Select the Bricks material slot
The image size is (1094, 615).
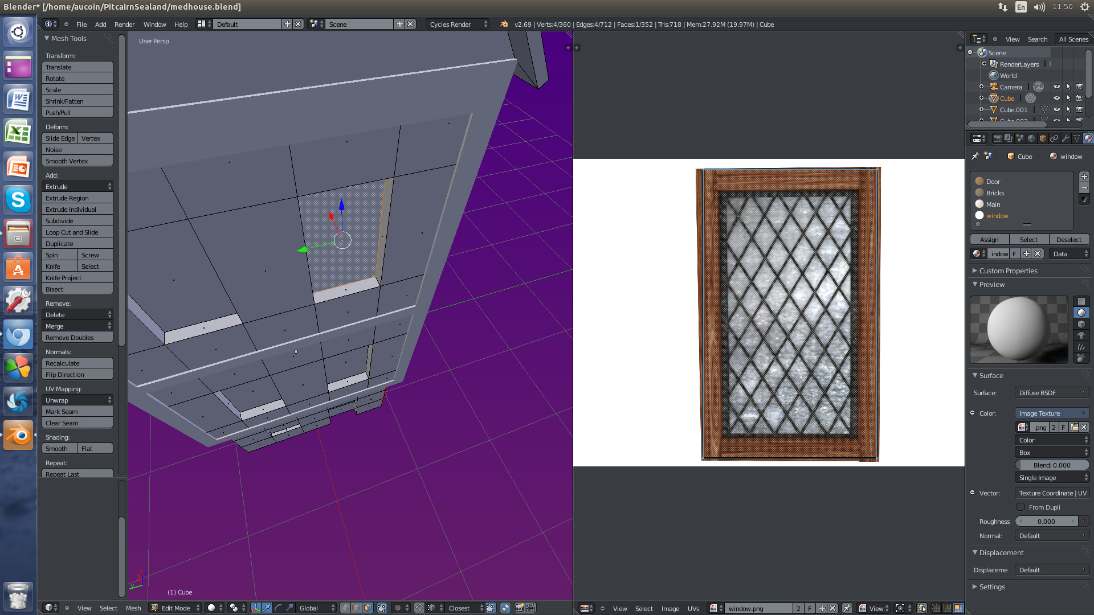coord(1022,193)
